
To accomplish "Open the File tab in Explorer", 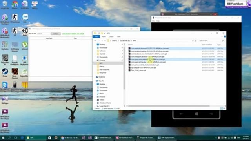I will pos(96,36).
